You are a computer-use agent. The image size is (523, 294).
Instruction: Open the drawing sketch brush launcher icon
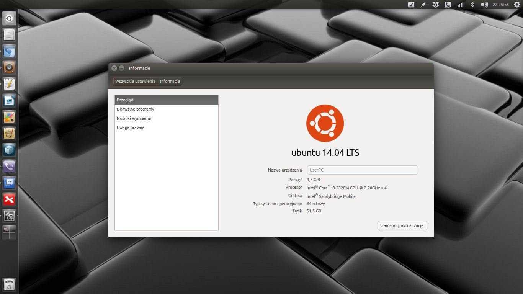click(x=9, y=134)
